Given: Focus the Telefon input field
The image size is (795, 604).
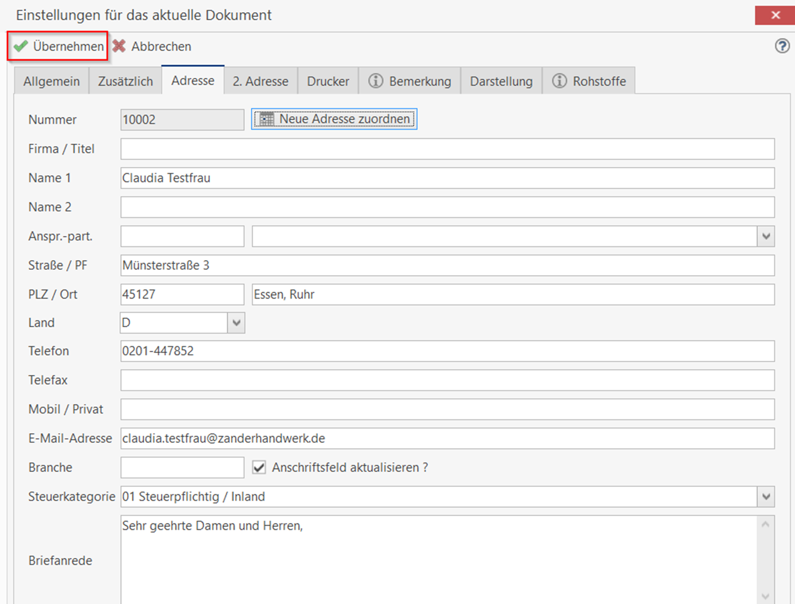Looking at the screenshot, I should (447, 351).
